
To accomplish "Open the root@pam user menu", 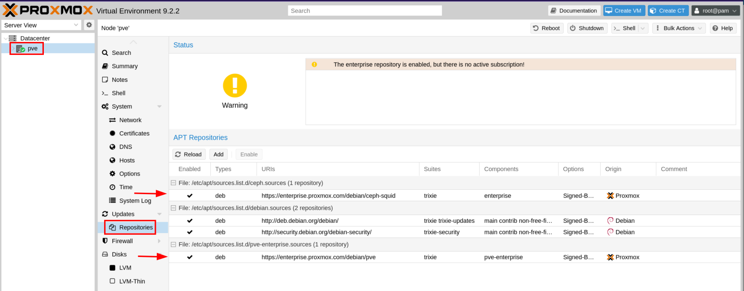I will [x=716, y=11].
